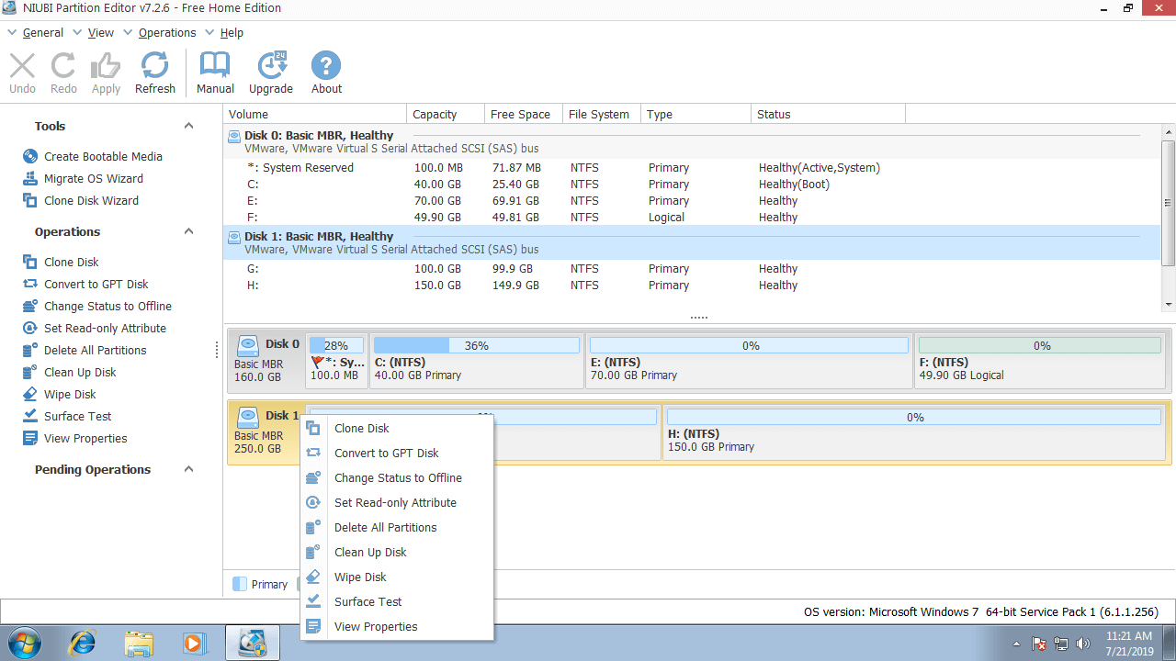
Task: Launch Create Bootable Media tool
Action: point(102,157)
